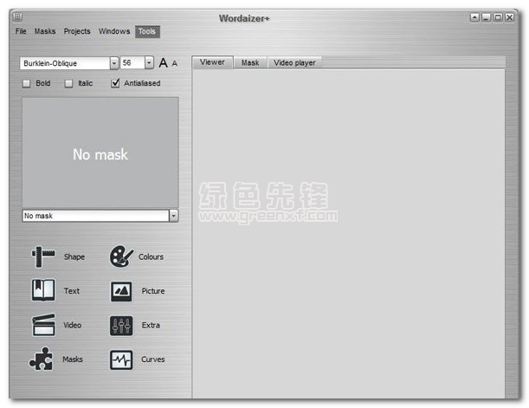Open the Colours palette icon
The width and height of the screenshot is (529, 408).
121,256
